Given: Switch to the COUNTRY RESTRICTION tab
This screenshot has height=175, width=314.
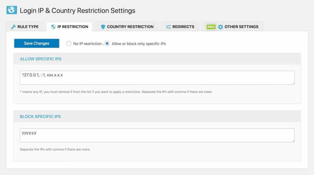Looking at the screenshot, I should click(127, 27).
